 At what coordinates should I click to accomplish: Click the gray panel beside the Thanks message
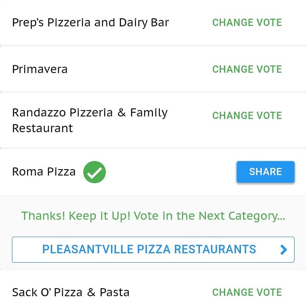coord(11,216)
